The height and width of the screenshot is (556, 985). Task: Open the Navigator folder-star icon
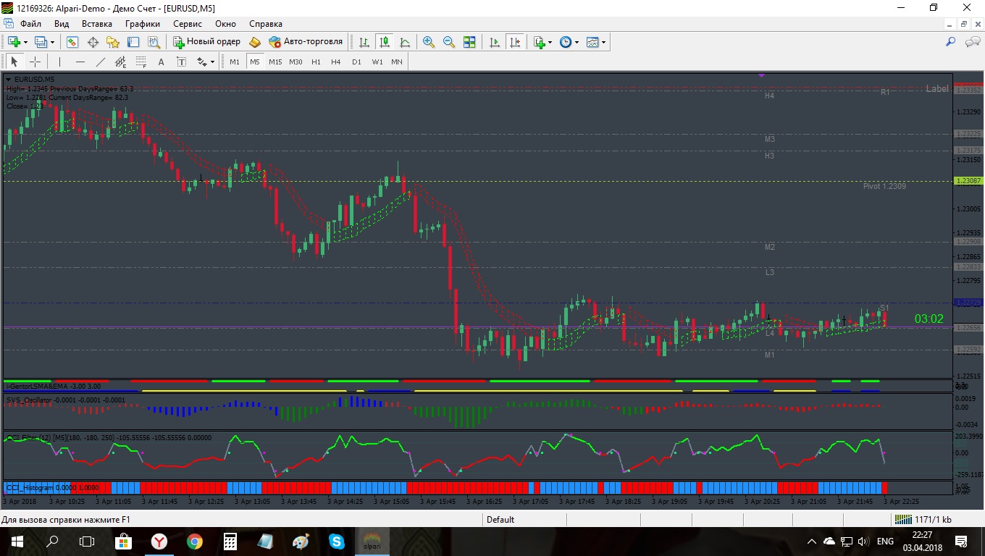(x=113, y=42)
